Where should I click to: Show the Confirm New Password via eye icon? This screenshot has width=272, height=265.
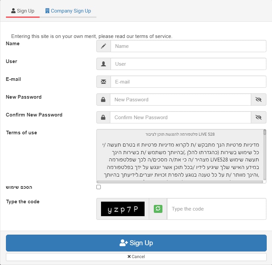(258, 117)
